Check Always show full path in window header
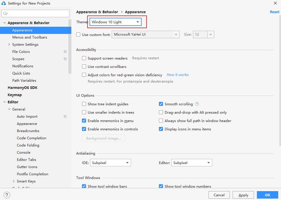The image size is (281, 200). [x=161, y=121]
